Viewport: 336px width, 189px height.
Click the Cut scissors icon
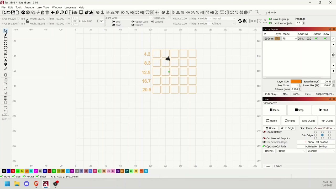pos(38,13)
